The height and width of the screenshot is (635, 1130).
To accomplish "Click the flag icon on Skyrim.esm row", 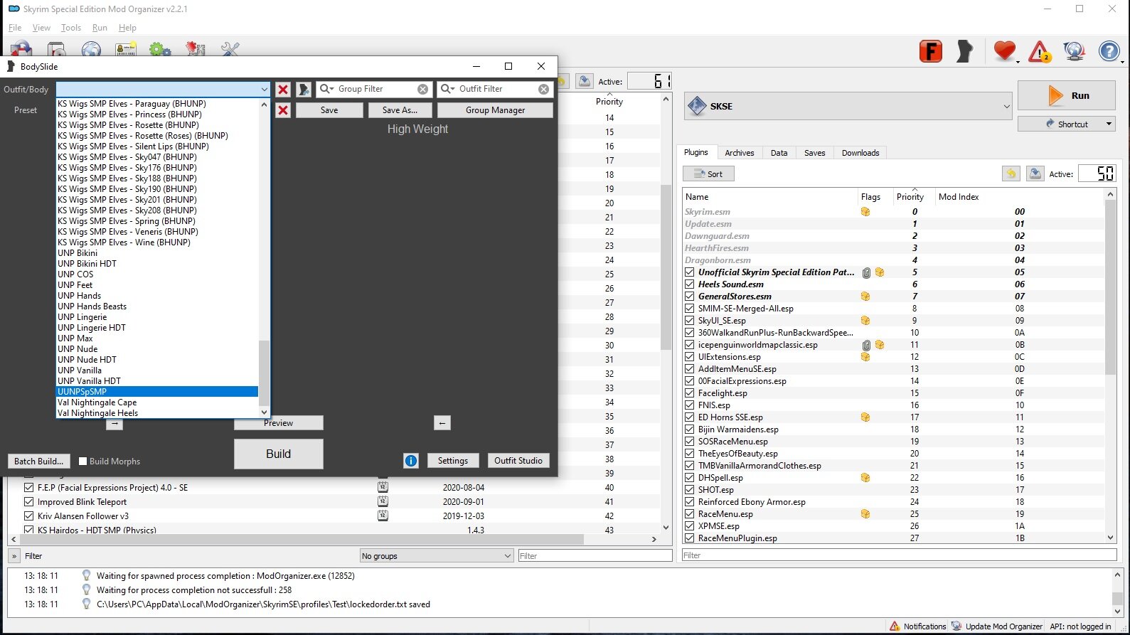I will tap(865, 212).
